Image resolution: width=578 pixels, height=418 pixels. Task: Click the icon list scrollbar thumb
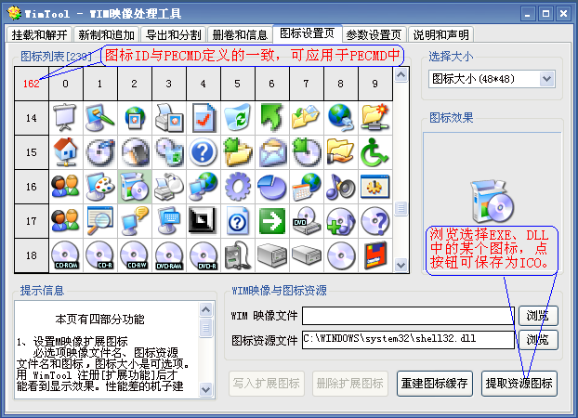[x=401, y=209]
